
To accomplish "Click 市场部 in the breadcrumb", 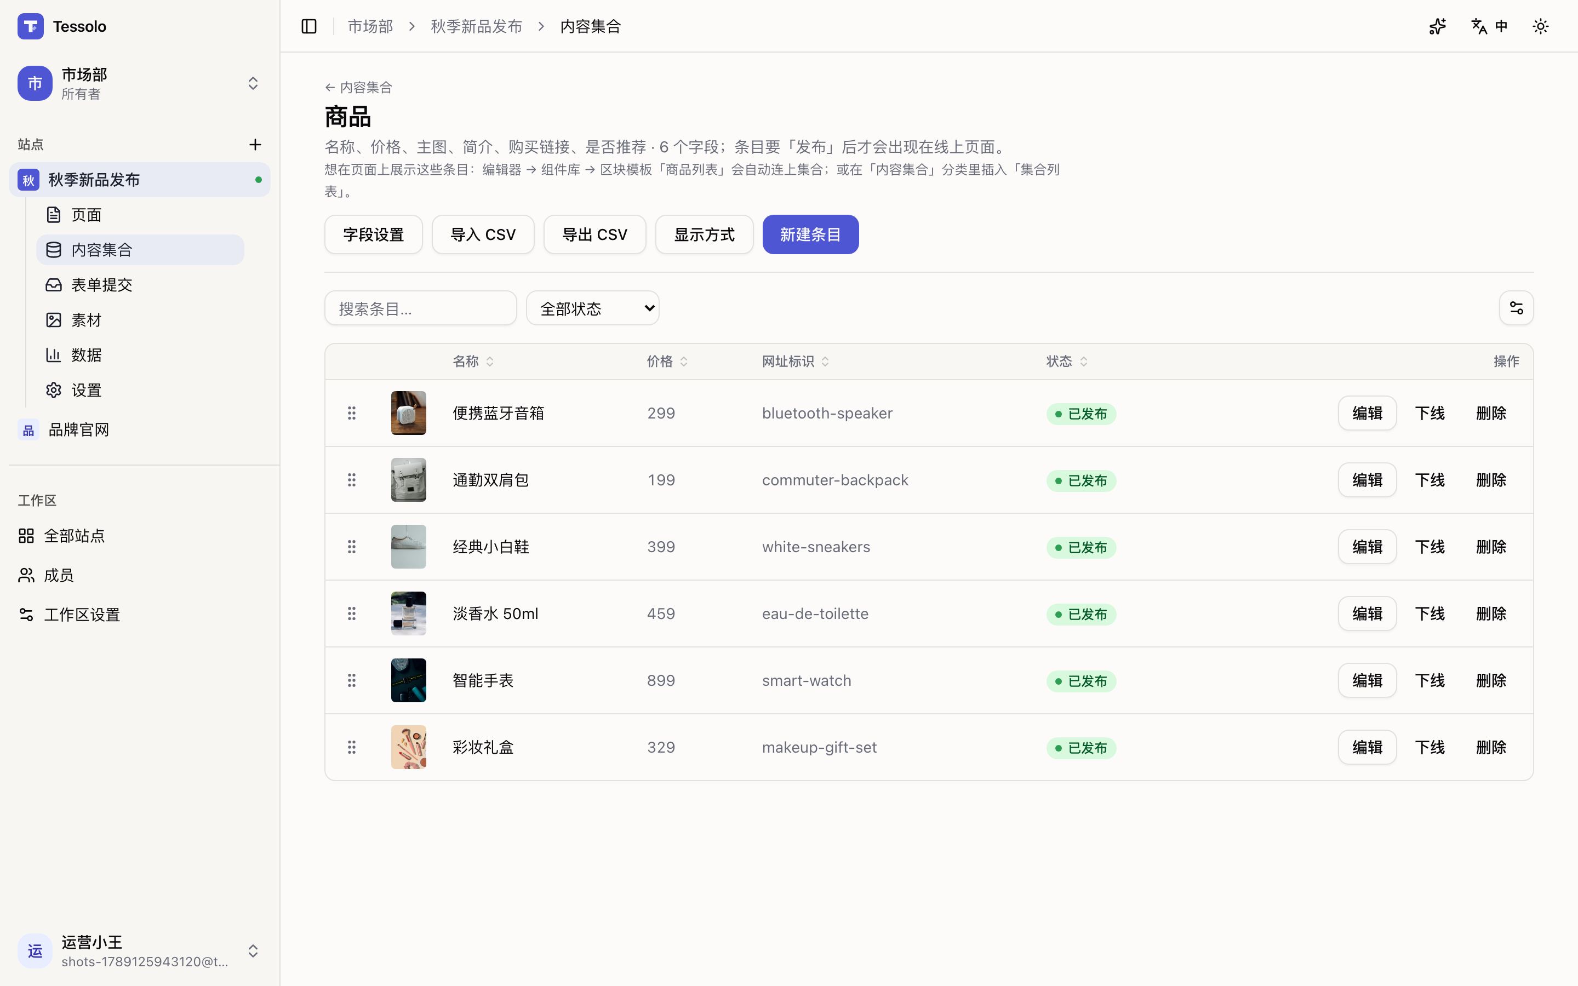I will (x=370, y=26).
